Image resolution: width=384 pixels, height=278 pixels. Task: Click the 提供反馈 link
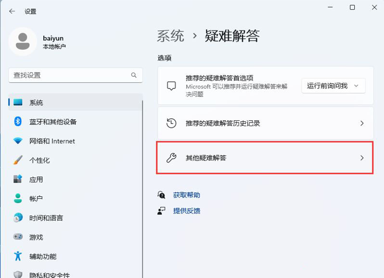[x=186, y=211]
